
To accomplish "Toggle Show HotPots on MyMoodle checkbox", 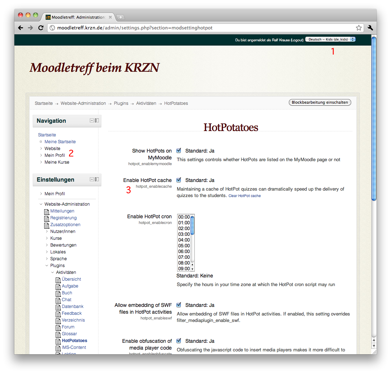I will tap(179, 150).
